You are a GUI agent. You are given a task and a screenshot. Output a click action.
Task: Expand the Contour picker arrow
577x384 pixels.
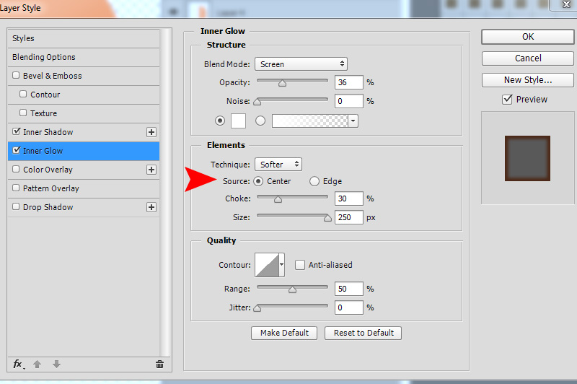(x=281, y=265)
